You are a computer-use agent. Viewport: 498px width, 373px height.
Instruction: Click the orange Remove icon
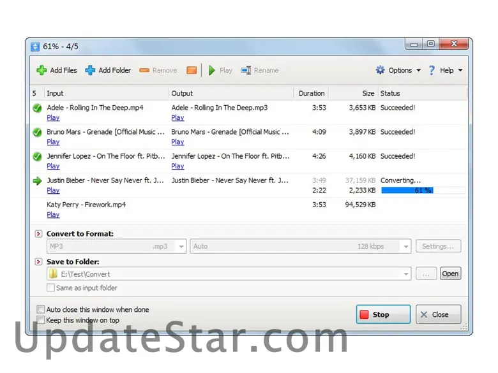tap(144, 70)
